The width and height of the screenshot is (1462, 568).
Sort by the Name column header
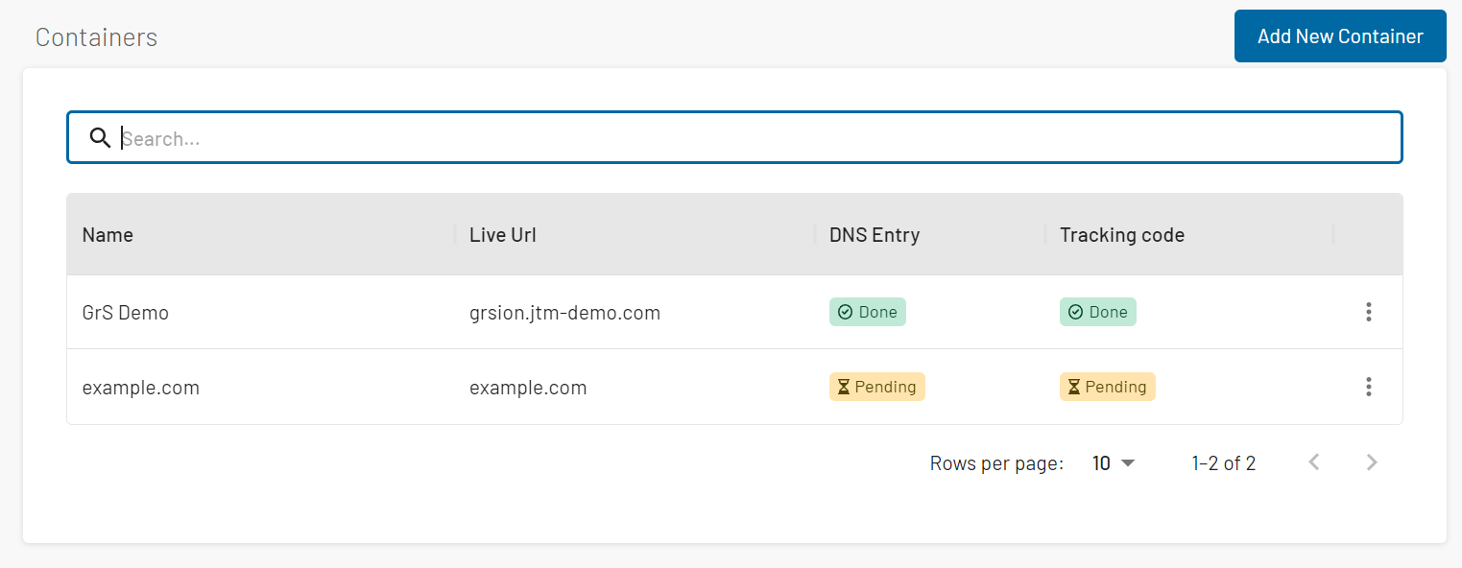pos(108,235)
